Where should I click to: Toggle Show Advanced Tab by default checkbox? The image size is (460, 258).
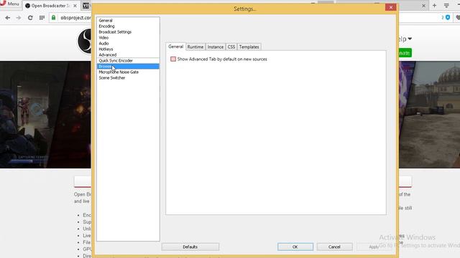173,59
